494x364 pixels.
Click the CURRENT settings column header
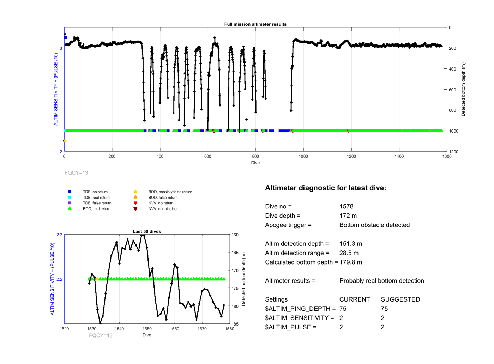tap(355, 299)
